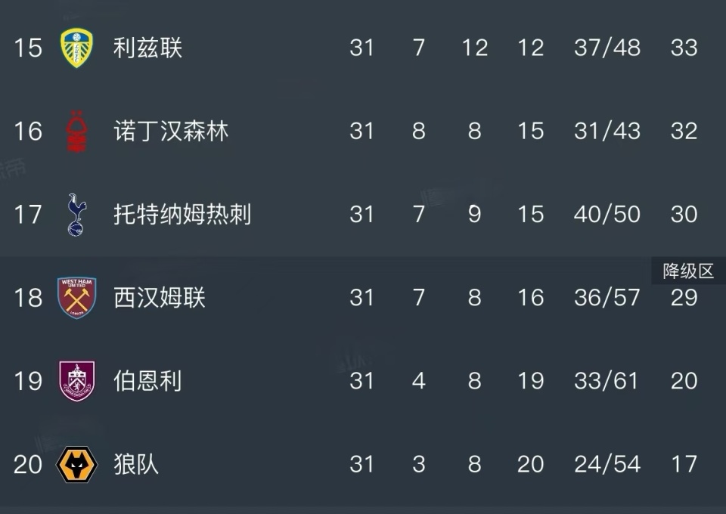Open the 利兹联 team page
Viewport: 726px width, 514px height.
(x=148, y=48)
